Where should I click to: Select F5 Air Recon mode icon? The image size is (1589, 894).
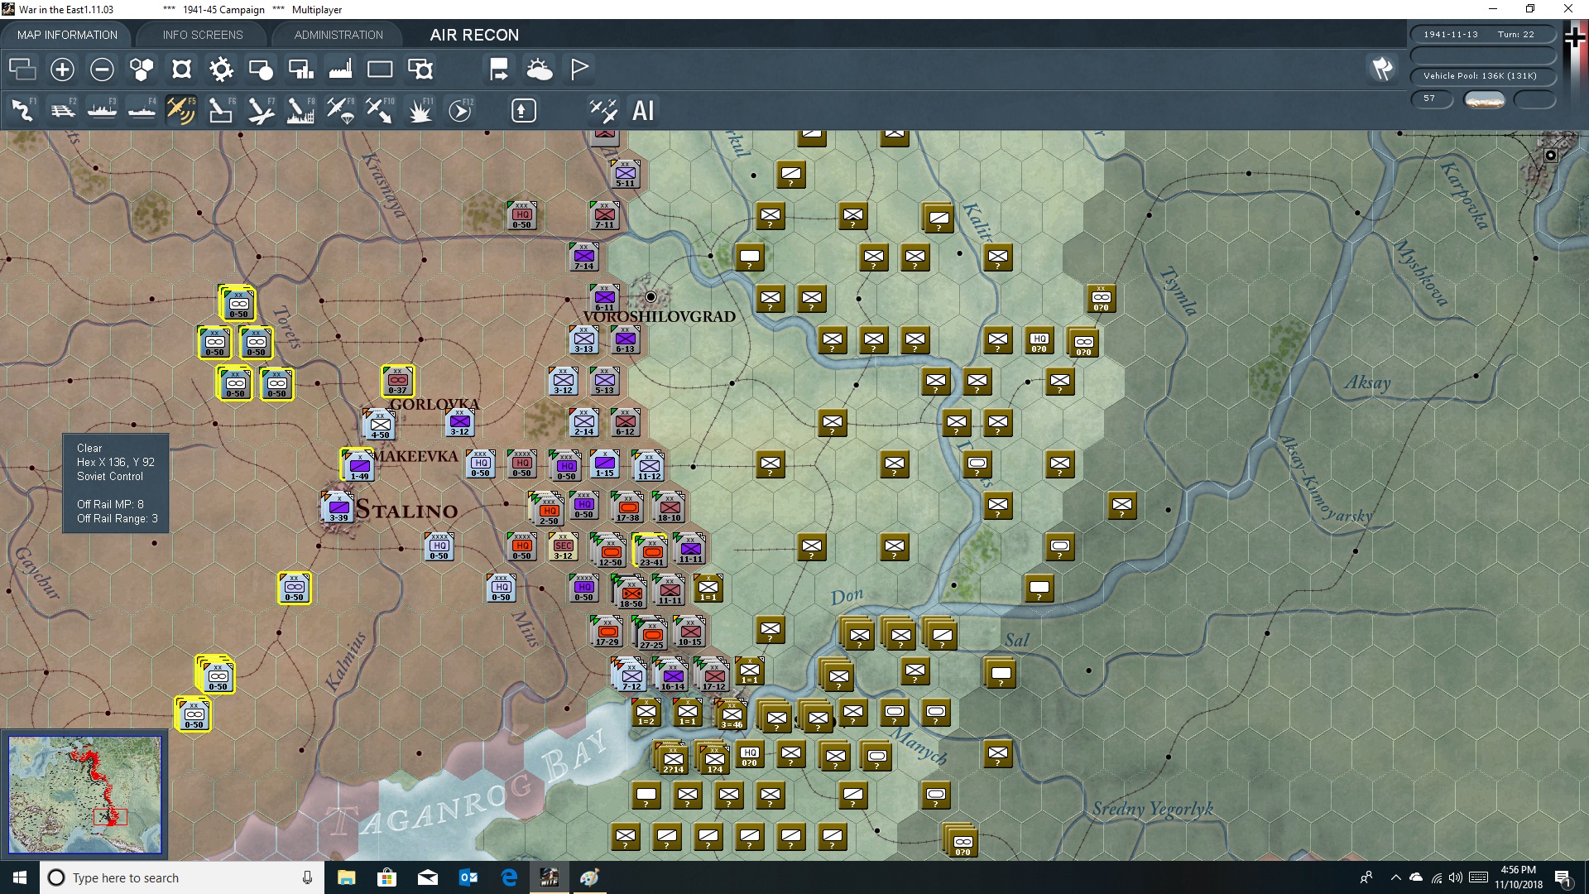click(x=180, y=110)
